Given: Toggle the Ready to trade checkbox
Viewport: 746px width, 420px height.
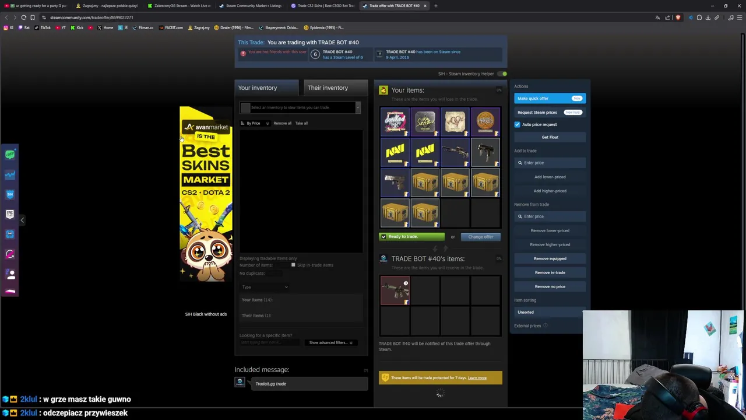Looking at the screenshot, I should pyautogui.click(x=383, y=237).
